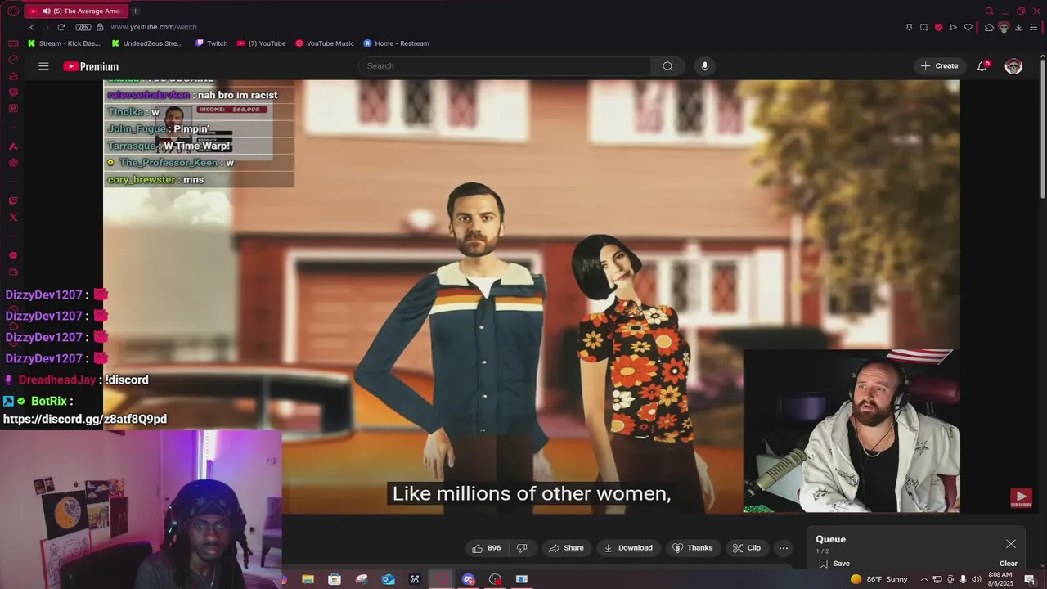Screen dimensions: 1047x589
Task: Bookmark page with heart icon
Action: tap(968, 27)
